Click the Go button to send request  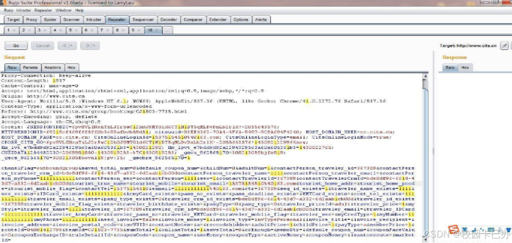point(16,46)
